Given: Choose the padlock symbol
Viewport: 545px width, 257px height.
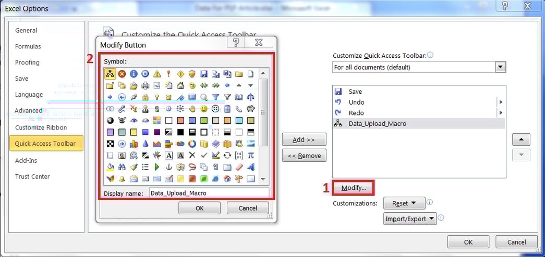Looking at the screenshot, I should 146,97.
